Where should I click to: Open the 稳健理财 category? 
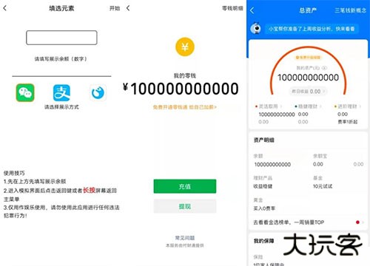[309, 106]
